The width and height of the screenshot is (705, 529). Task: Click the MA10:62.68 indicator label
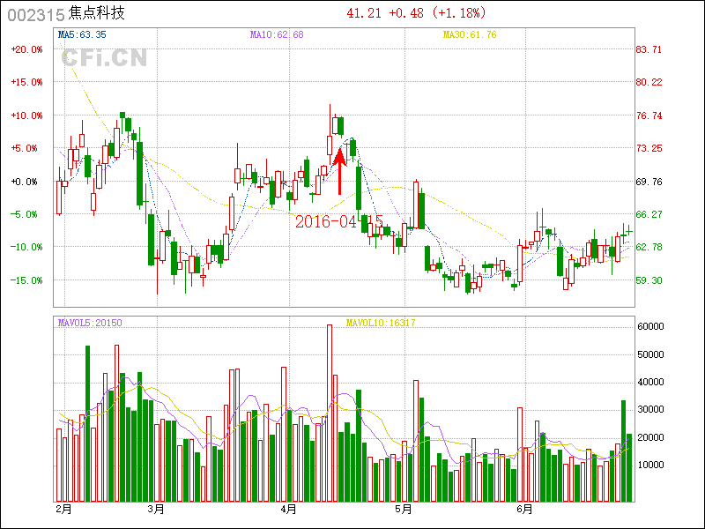pyautogui.click(x=277, y=34)
